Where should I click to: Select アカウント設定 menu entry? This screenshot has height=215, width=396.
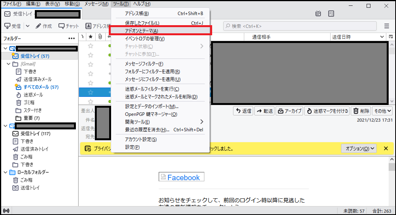point(160,139)
